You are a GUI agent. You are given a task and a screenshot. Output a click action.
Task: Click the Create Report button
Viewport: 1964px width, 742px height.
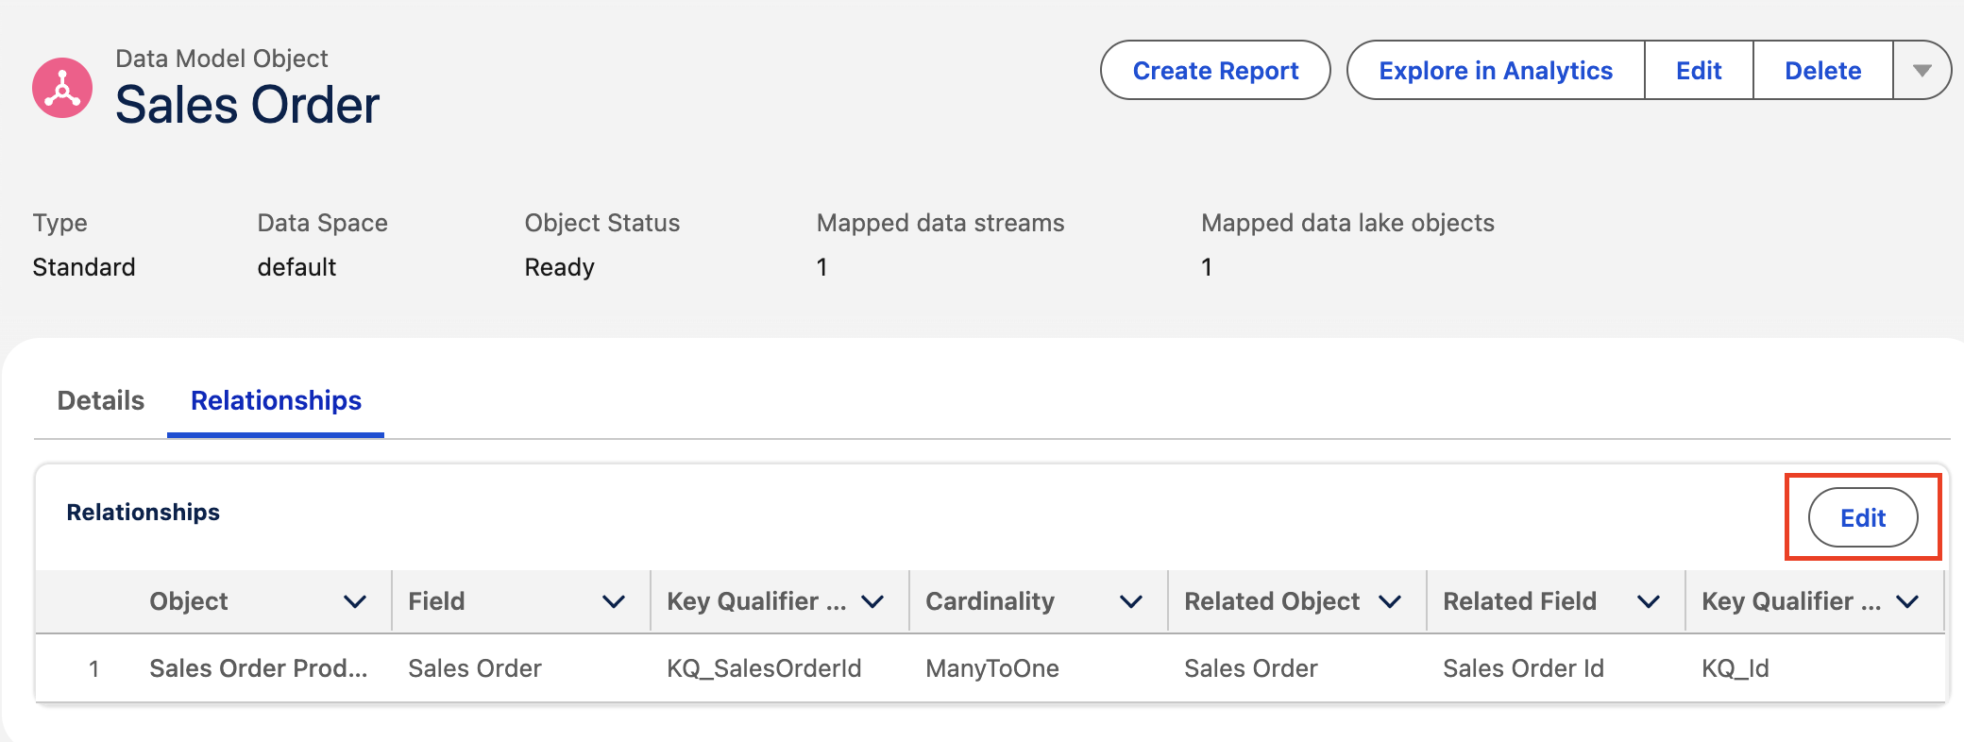tap(1215, 71)
